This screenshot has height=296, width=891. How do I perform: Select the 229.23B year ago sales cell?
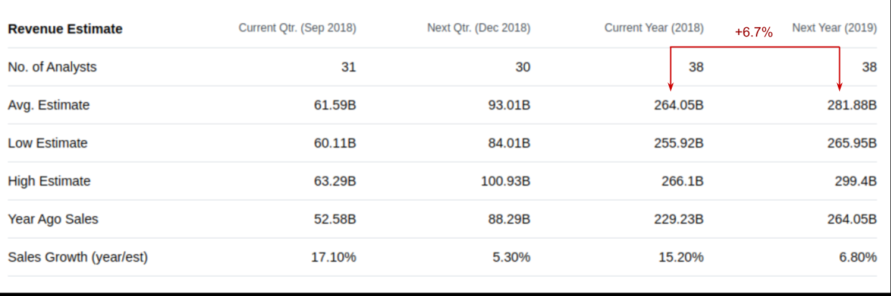pyautogui.click(x=679, y=219)
